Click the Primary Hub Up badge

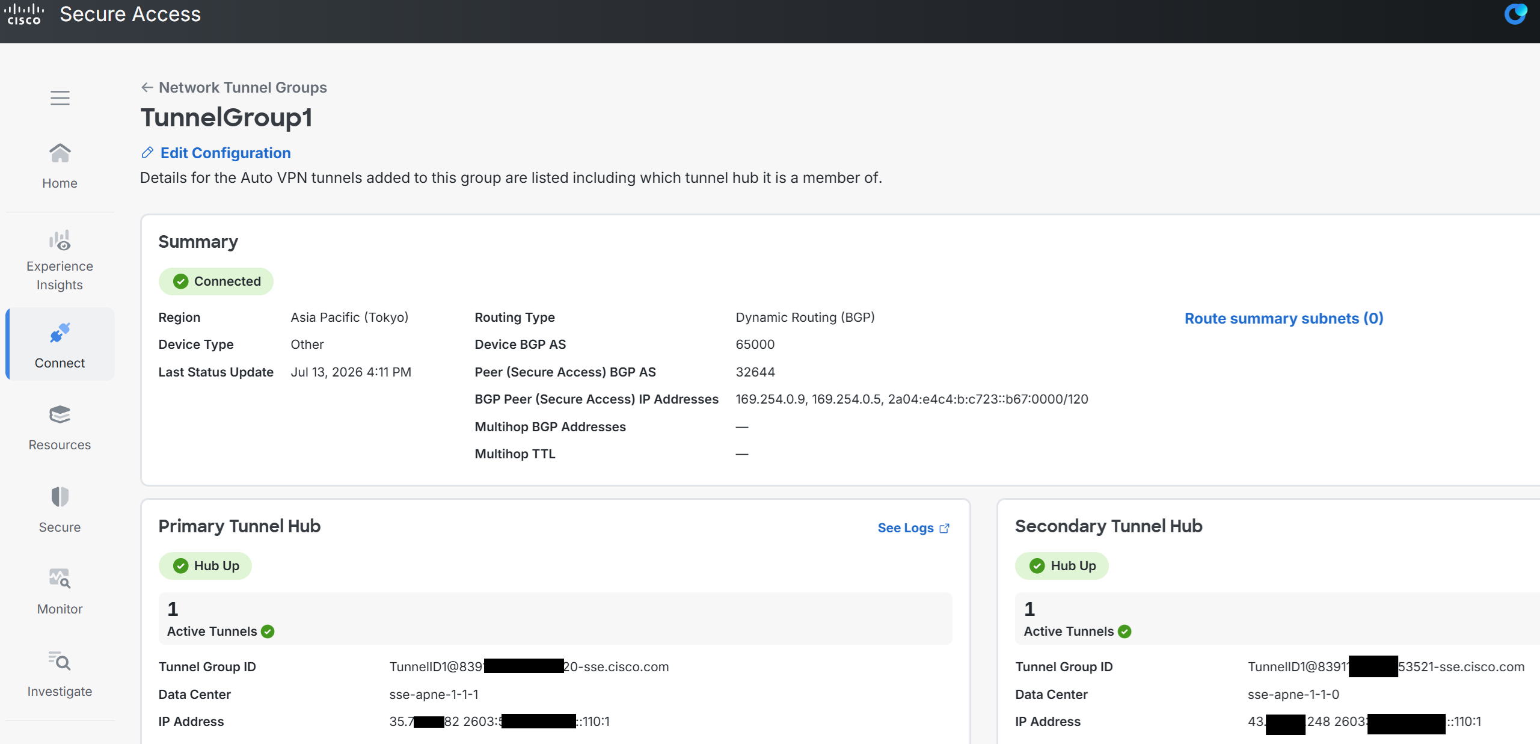[205, 566]
